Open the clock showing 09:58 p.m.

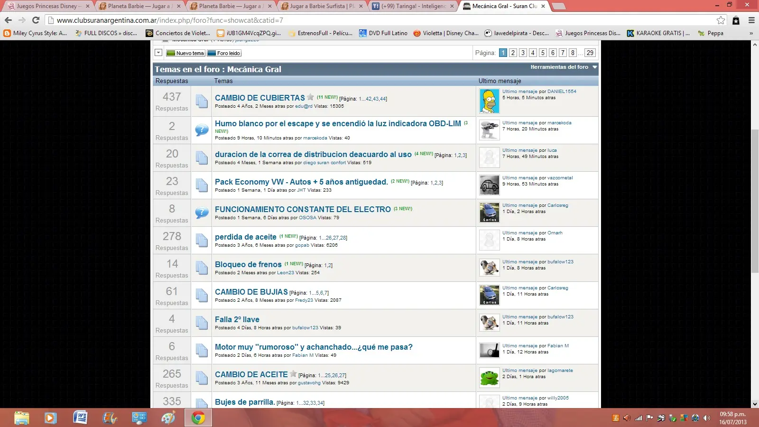pyautogui.click(x=732, y=418)
